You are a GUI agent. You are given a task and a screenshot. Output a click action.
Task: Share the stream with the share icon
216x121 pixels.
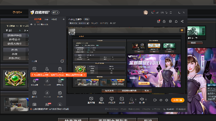pyautogui.click(x=182, y=21)
